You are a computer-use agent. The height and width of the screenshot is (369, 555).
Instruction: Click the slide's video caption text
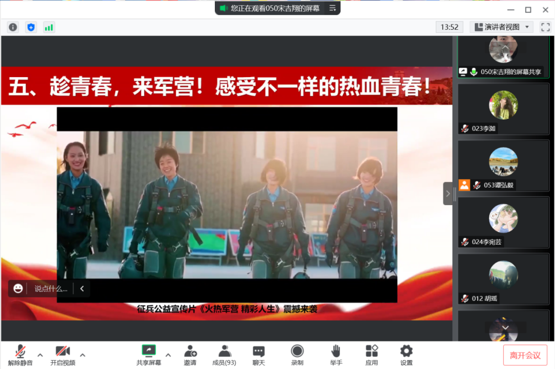227,309
